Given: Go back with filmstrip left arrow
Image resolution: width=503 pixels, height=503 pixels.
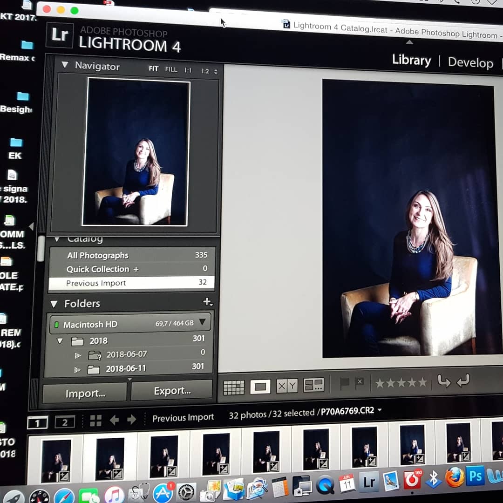Looking at the screenshot, I should pyautogui.click(x=114, y=420).
